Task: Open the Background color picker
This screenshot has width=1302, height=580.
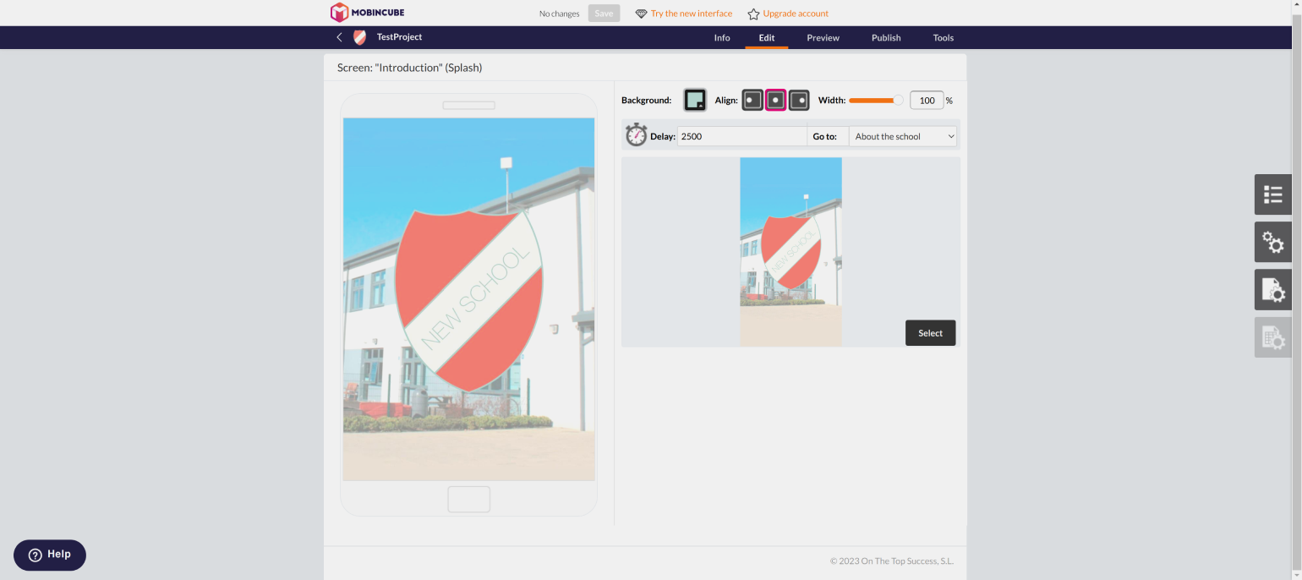Action: click(x=694, y=101)
